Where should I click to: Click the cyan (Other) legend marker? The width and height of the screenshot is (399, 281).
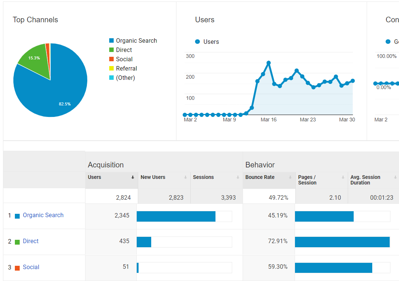[111, 78]
